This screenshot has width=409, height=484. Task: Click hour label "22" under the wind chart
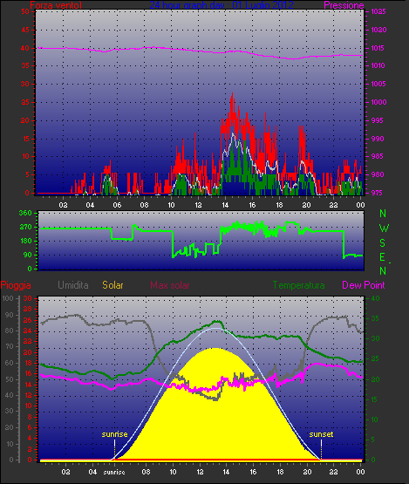[x=333, y=205]
